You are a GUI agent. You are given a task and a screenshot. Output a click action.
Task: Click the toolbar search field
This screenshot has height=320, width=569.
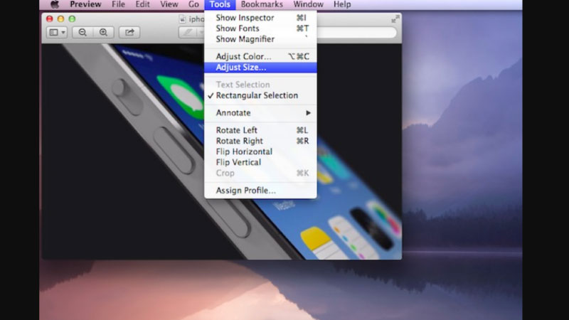(x=356, y=32)
